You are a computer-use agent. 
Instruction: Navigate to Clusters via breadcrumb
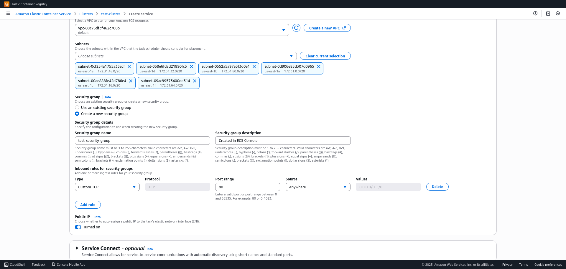point(86,14)
